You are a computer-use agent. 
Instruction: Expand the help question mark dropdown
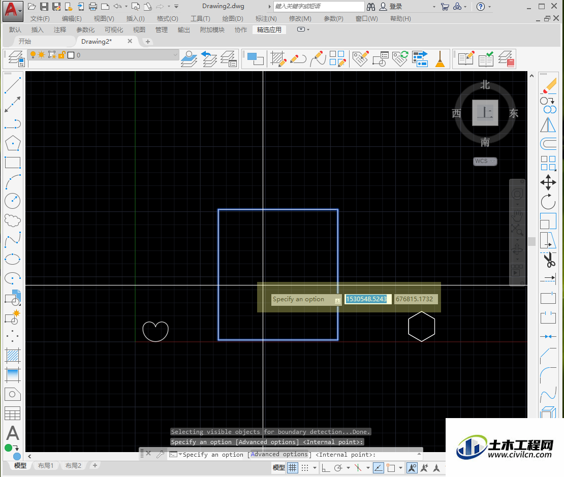(x=489, y=7)
